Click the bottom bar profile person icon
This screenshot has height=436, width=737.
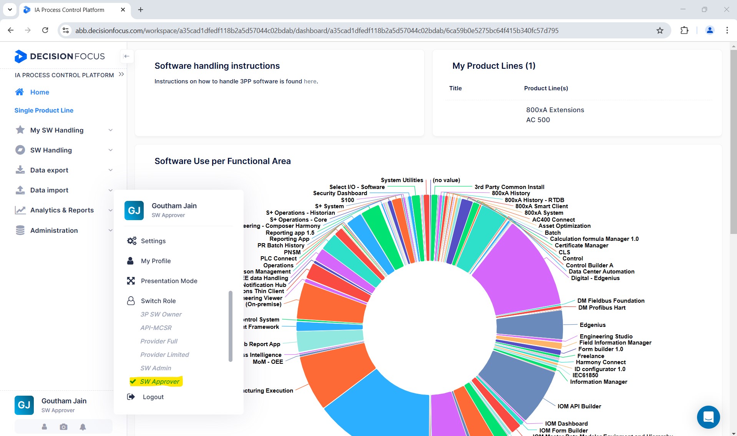(x=44, y=427)
